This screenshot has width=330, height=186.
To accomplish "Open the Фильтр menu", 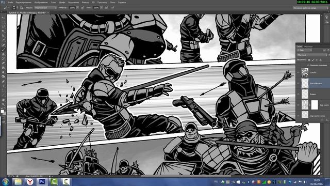I will click(x=85, y=2).
